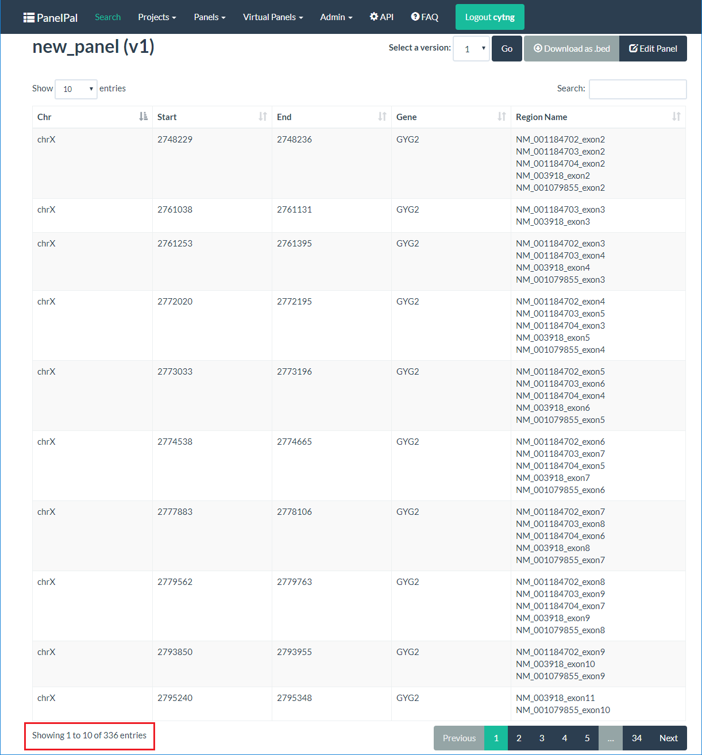Select start value 2795240
The image size is (702, 755).
tap(175, 698)
